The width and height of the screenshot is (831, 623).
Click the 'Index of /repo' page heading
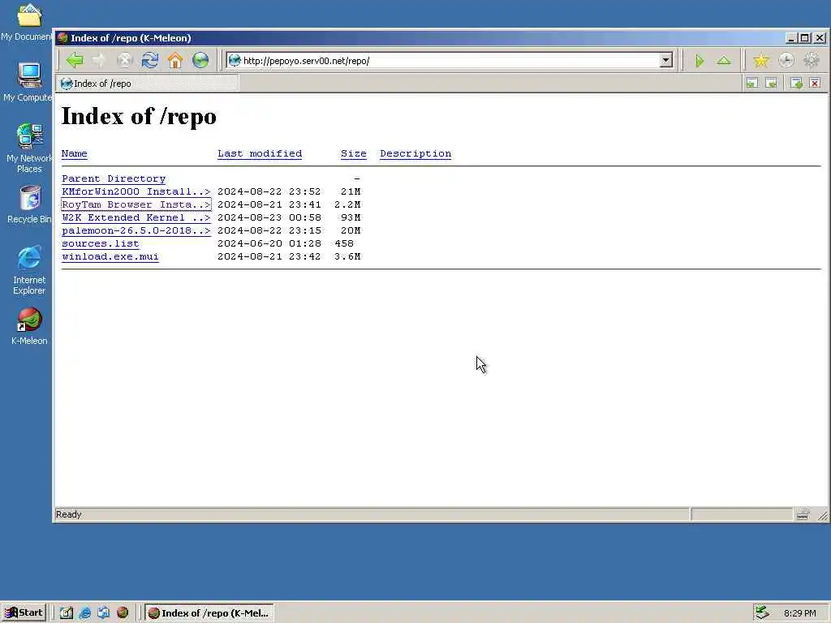tap(139, 116)
